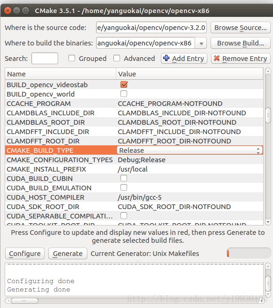Viewport: 273px width, 308px height.
Task: Enable the Grouped checkbox
Action: 72,58
